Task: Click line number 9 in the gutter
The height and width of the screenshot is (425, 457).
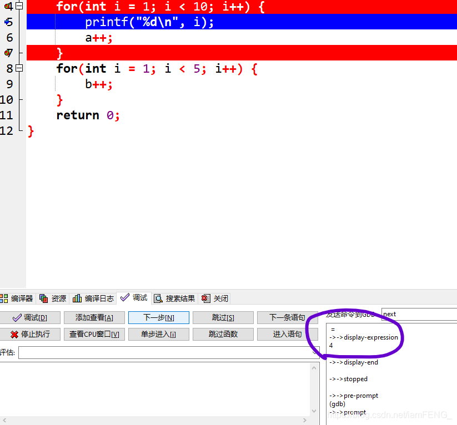Action: (9, 84)
